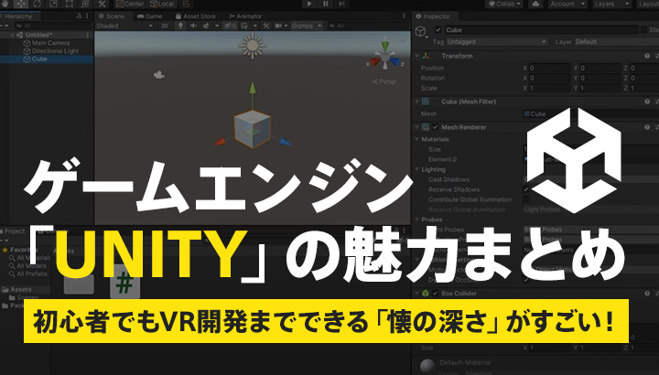Switch to the Scene tab

[x=112, y=16]
